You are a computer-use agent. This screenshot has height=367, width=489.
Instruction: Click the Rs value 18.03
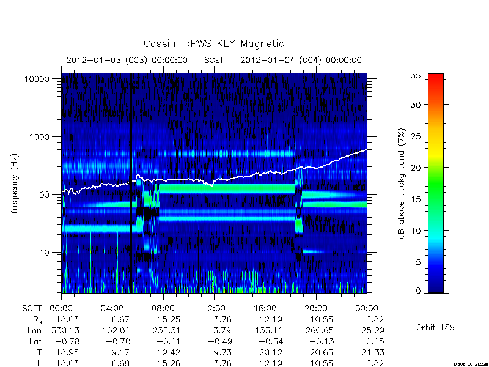pyautogui.click(x=67, y=319)
